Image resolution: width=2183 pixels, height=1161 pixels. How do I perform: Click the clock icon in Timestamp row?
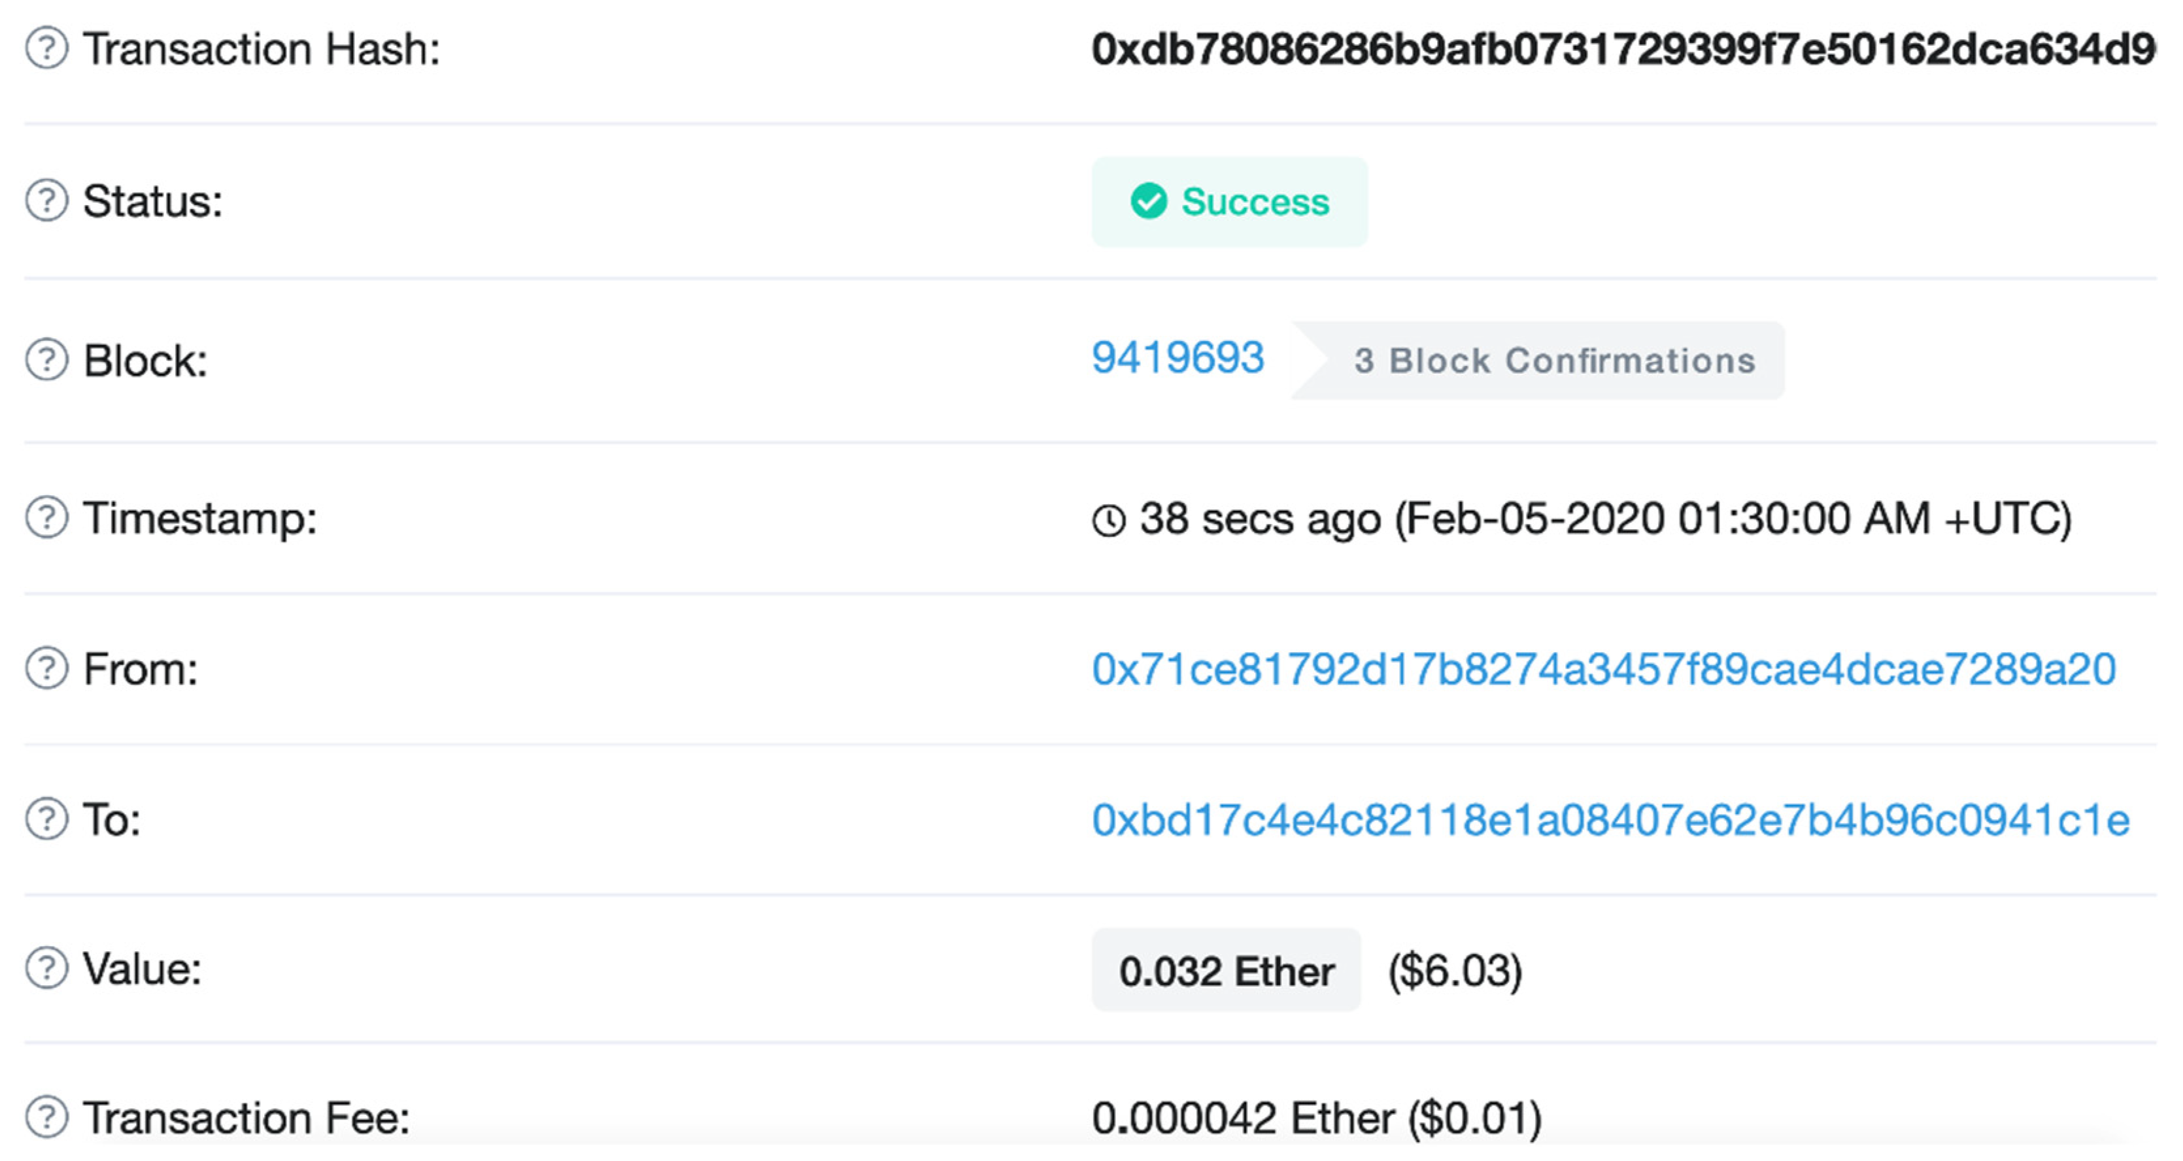[1108, 520]
